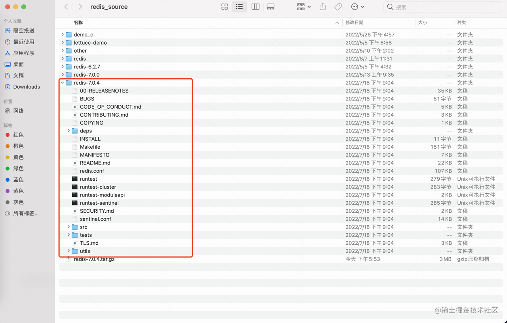The width and height of the screenshot is (507, 323).
Task: Click the Share toolbar icon
Action: coord(323,7)
